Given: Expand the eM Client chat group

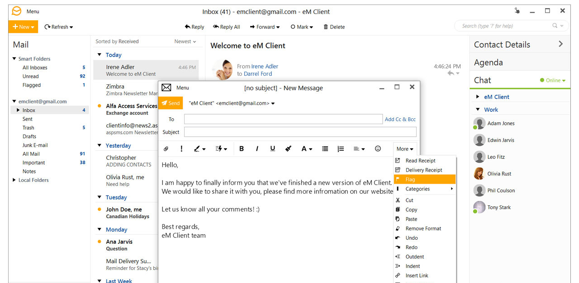Looking at the screenshot, I should 478,97.
